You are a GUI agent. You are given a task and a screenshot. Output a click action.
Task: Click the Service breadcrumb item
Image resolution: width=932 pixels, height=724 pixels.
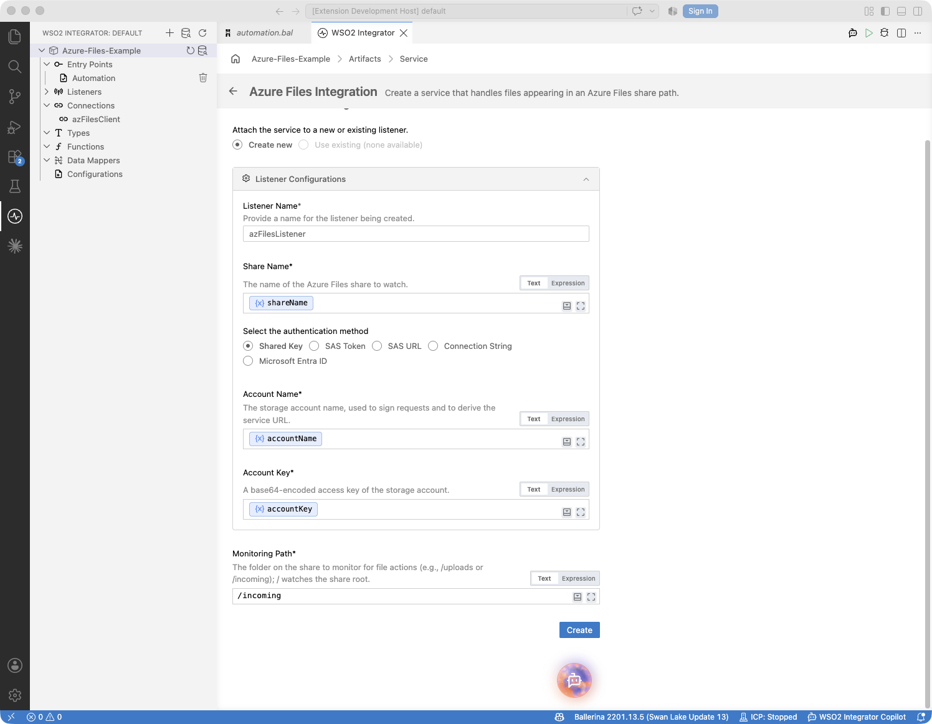[x=414, y=59]
